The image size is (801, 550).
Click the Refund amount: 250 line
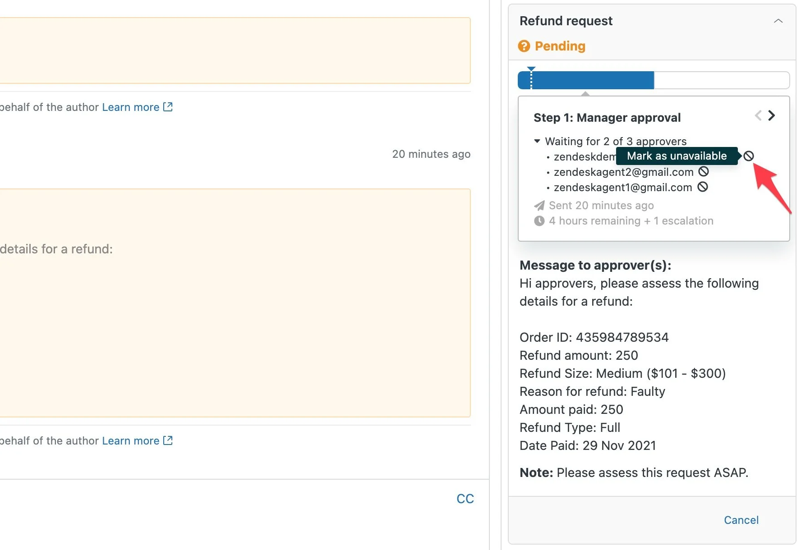579,355
